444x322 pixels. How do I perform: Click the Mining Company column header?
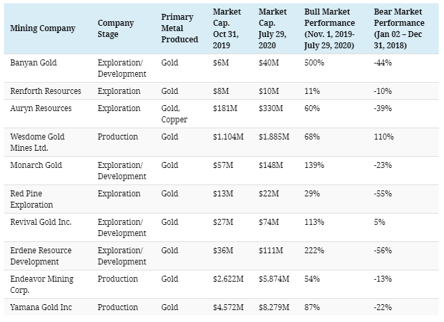click(42, 28)
